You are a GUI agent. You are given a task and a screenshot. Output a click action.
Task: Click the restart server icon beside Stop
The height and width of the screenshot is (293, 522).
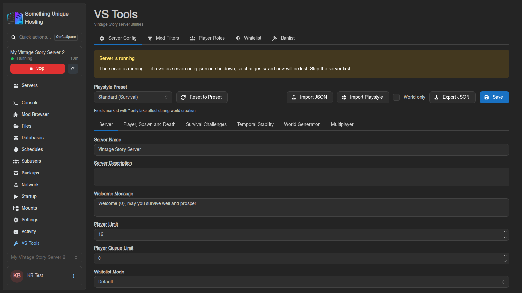coord(73,69)
